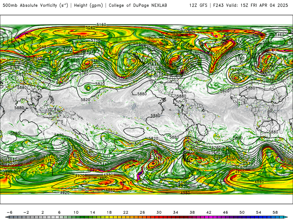Click the "54" value on the color scale
Image resolution: width=293 pixels, height=219 pixels.
pos(259,212)
